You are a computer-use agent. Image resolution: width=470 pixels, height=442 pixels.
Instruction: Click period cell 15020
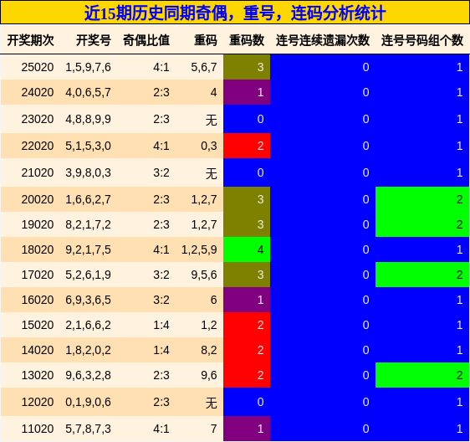click(x=38, y=325)
